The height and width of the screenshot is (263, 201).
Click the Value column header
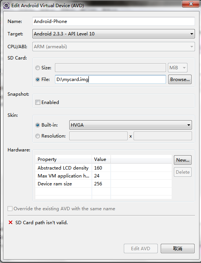(x=101, y=159)
